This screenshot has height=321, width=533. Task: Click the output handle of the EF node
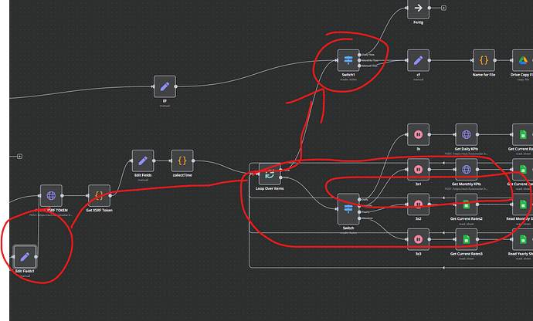tap(176, 86)
